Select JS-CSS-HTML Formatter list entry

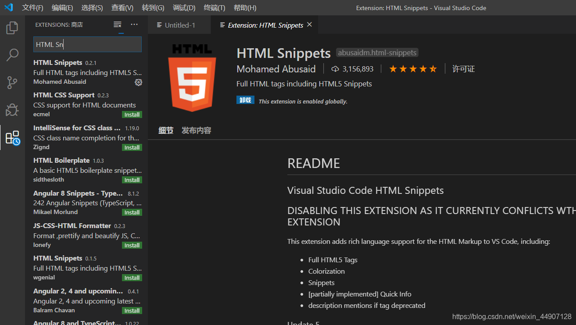pos(86,235)
